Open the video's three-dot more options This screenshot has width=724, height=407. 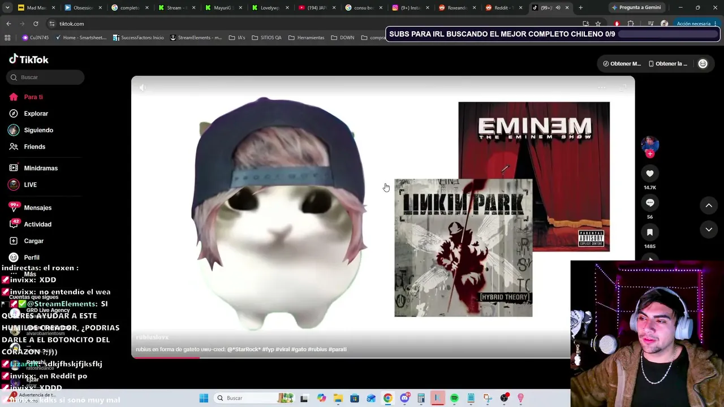pyautogui.click(x=602, y=88)
